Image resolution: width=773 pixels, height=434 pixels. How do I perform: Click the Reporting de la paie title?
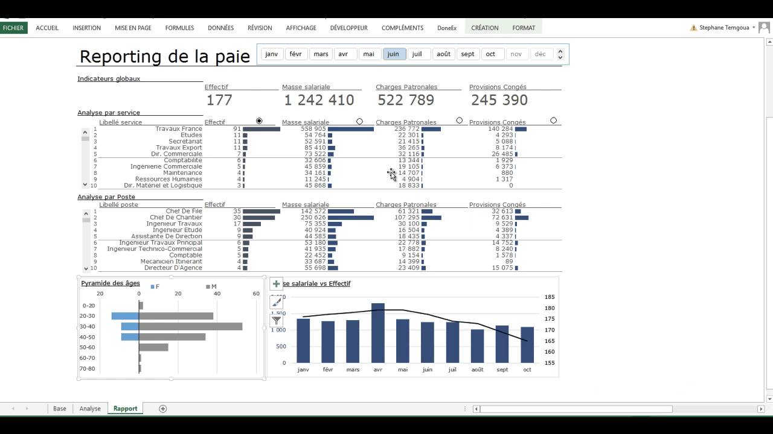(165, 57)
